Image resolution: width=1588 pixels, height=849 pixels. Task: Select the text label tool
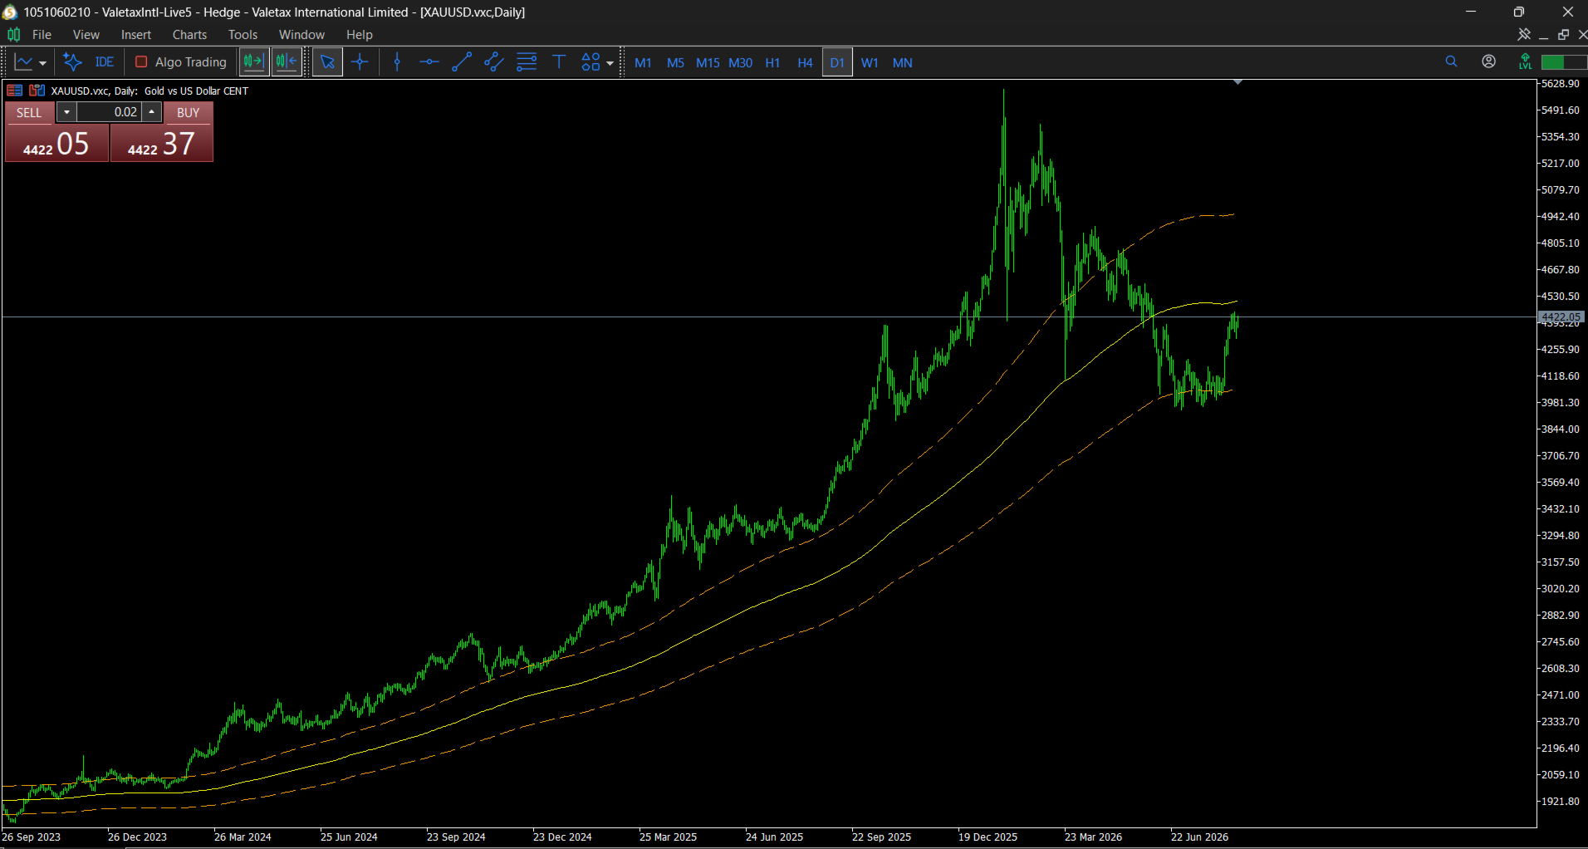coord(559,62)
